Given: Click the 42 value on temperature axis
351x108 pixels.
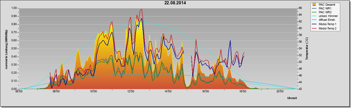Looking at the screenshot, I should tap(300, 89).
